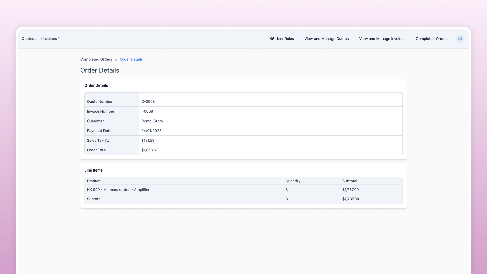Viewport: 487px width, 274px height.
Task: Click Order Details breadcrumb link
Action: tap(131, 59)
